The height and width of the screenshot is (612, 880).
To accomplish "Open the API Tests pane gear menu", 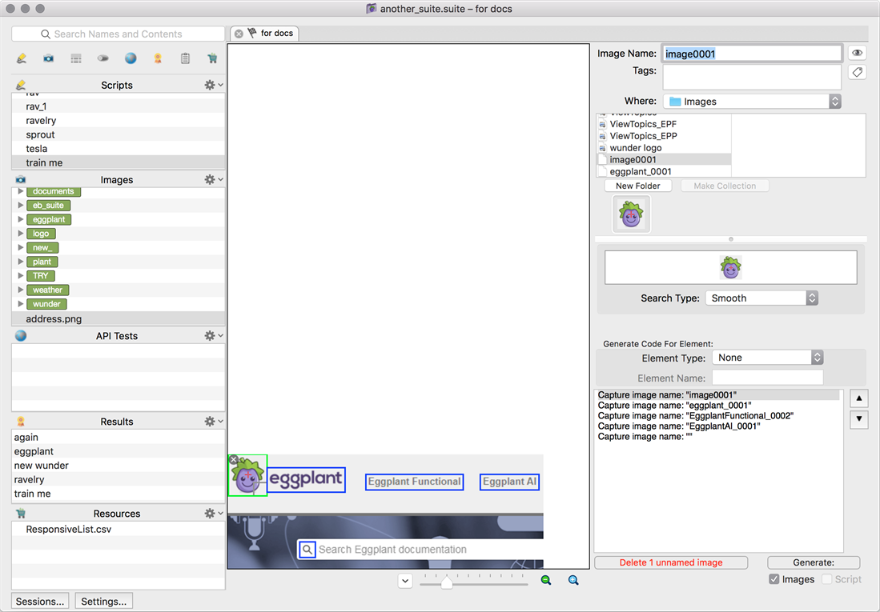I will [x=213, y=335].
